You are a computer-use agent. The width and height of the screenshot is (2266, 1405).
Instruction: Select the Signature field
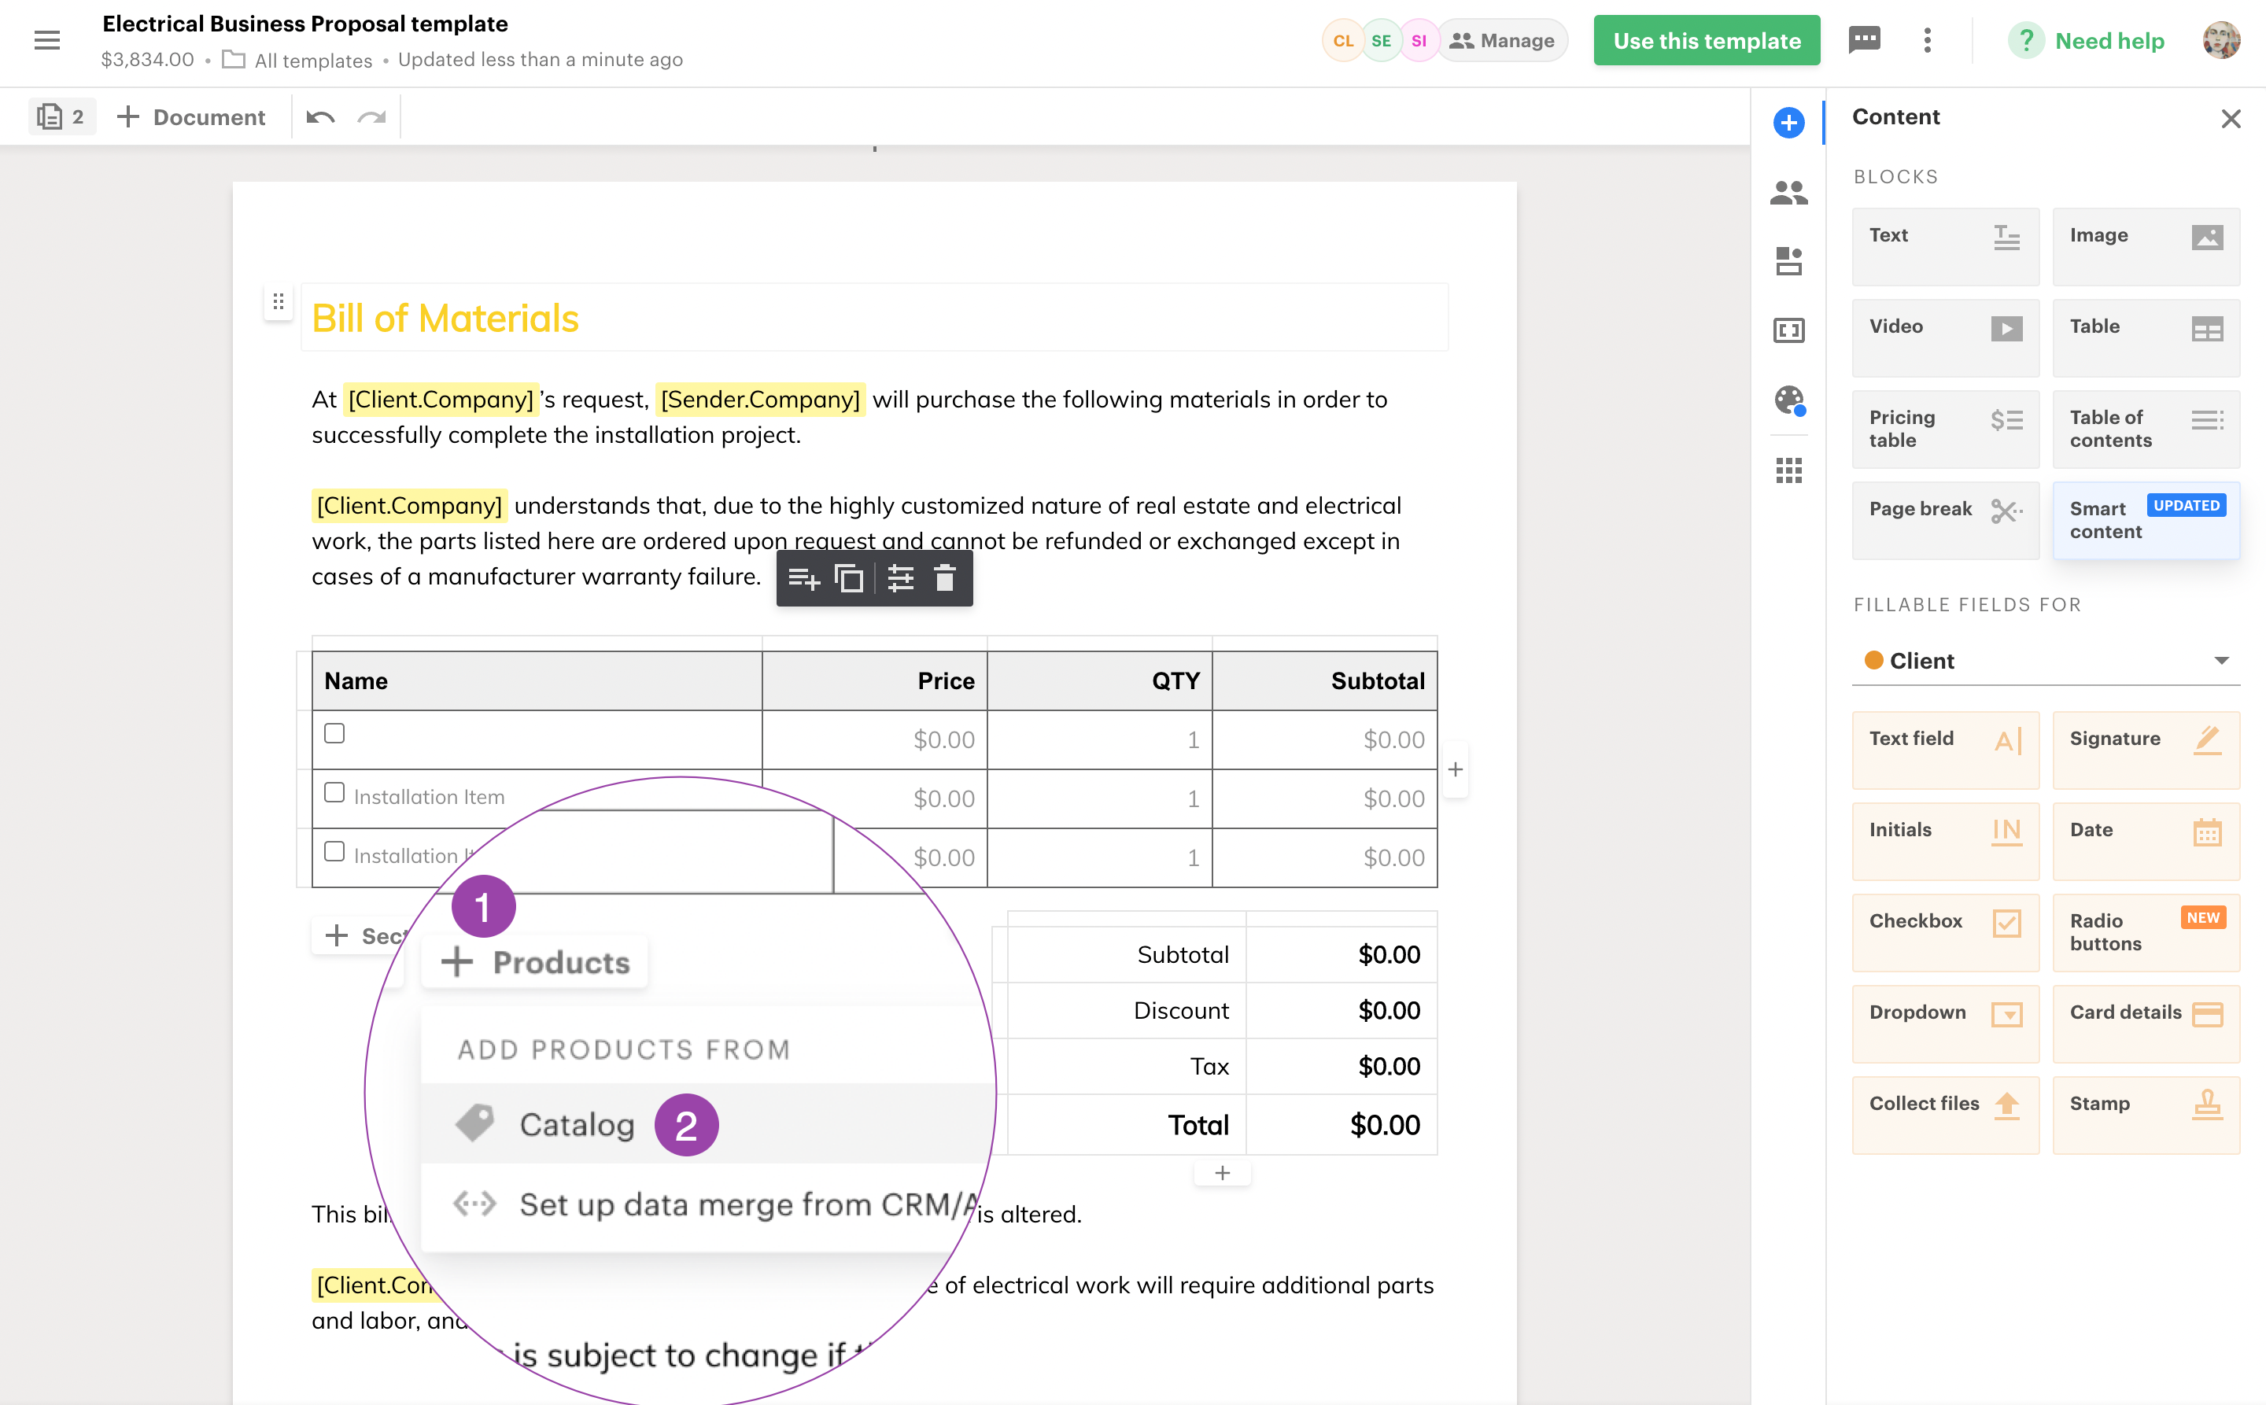pos(2146,750)
